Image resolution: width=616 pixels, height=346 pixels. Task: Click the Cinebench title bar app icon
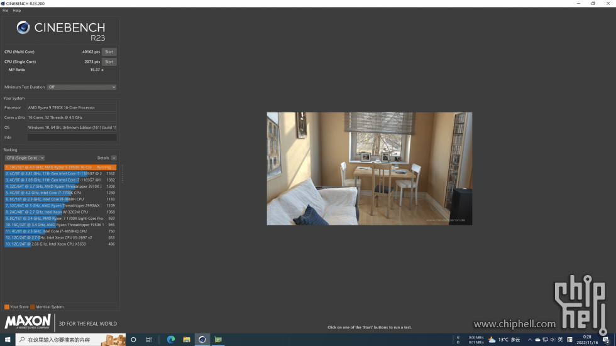tap(3, 4)
